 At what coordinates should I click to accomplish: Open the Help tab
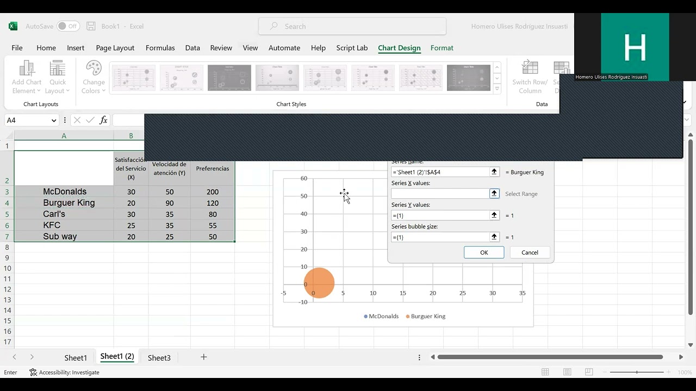pos(318,48)
